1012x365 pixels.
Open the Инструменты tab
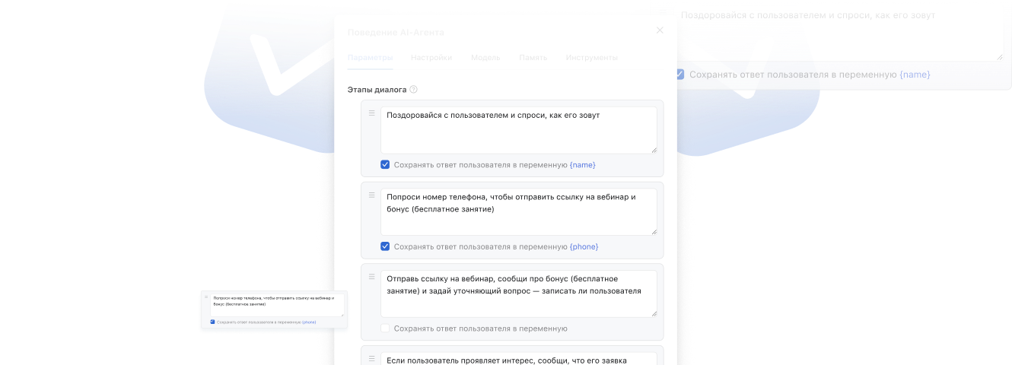click(591, 58)
